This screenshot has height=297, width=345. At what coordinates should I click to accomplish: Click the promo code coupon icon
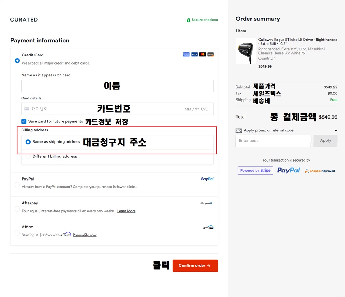[x=239, y=130]
